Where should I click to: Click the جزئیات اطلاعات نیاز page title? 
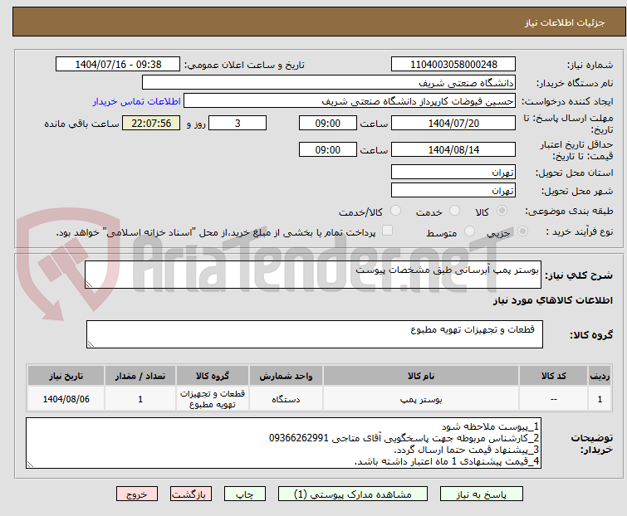click(x=565, y=22)
